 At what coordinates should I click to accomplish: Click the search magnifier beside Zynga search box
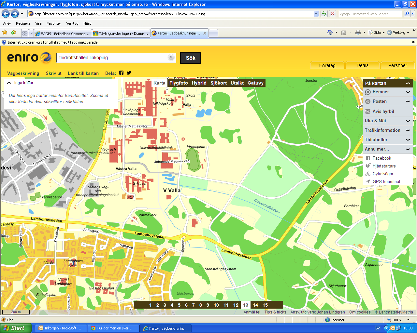point(407,14)
